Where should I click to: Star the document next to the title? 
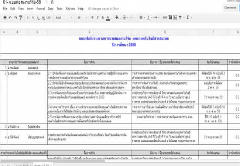click(x=47, y=2)
